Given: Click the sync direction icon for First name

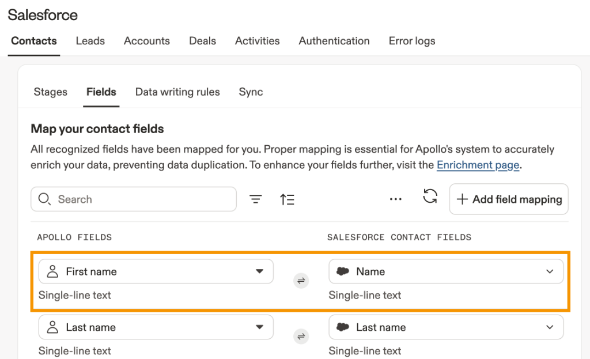Looking at the screenshot, I should (x=301, y=281).
